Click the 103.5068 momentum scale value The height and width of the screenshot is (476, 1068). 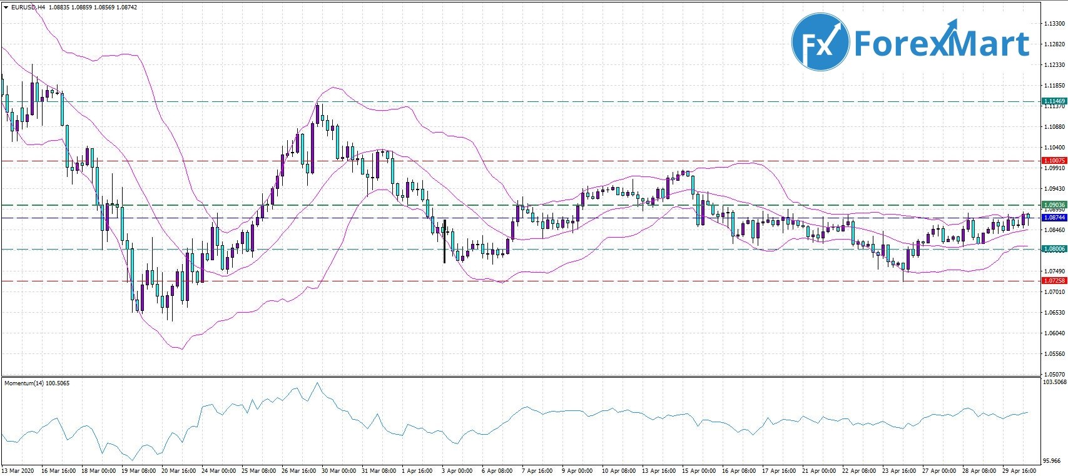point(1054,382)
